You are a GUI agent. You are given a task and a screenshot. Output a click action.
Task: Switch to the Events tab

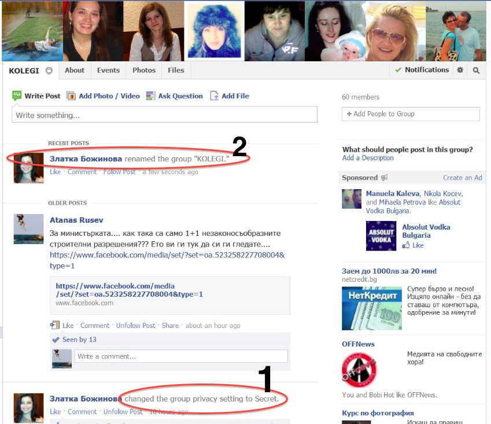point(108,70)
